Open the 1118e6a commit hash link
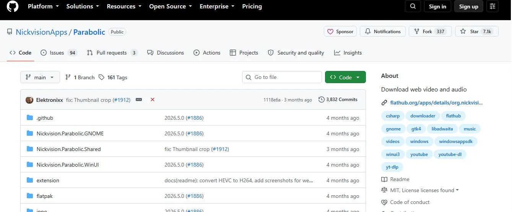Screen dimensions: 512x212 (272, 100)
